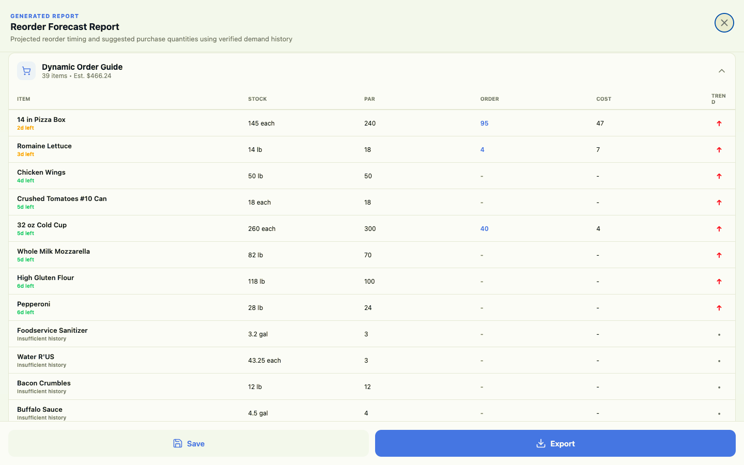
Task: Click the trend arrow for Whole Milk Mozzarella
Action: (719, 255)
